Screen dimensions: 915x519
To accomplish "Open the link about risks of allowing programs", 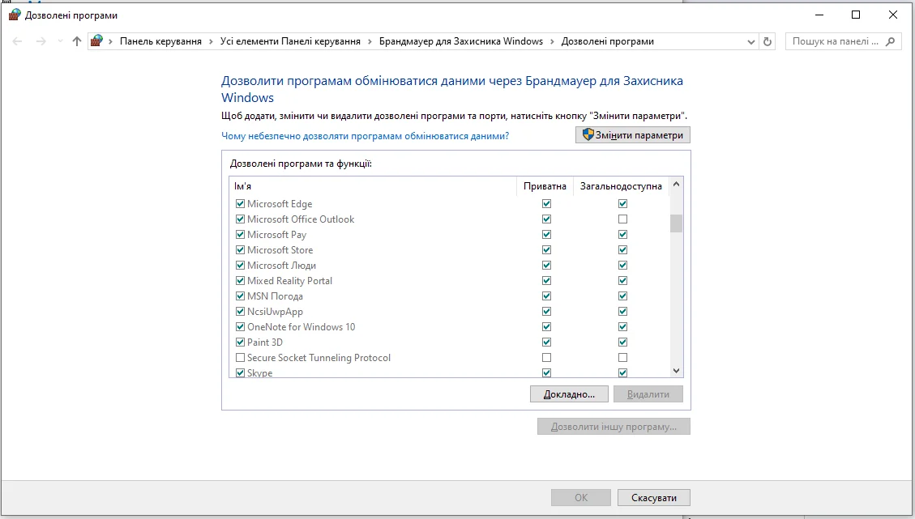I will [365, 136].
